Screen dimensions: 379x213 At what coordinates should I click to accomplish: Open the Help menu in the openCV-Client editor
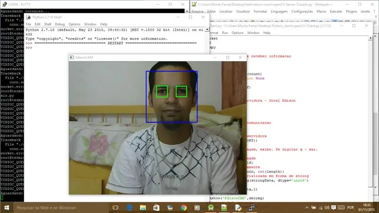tap(267, 33)
